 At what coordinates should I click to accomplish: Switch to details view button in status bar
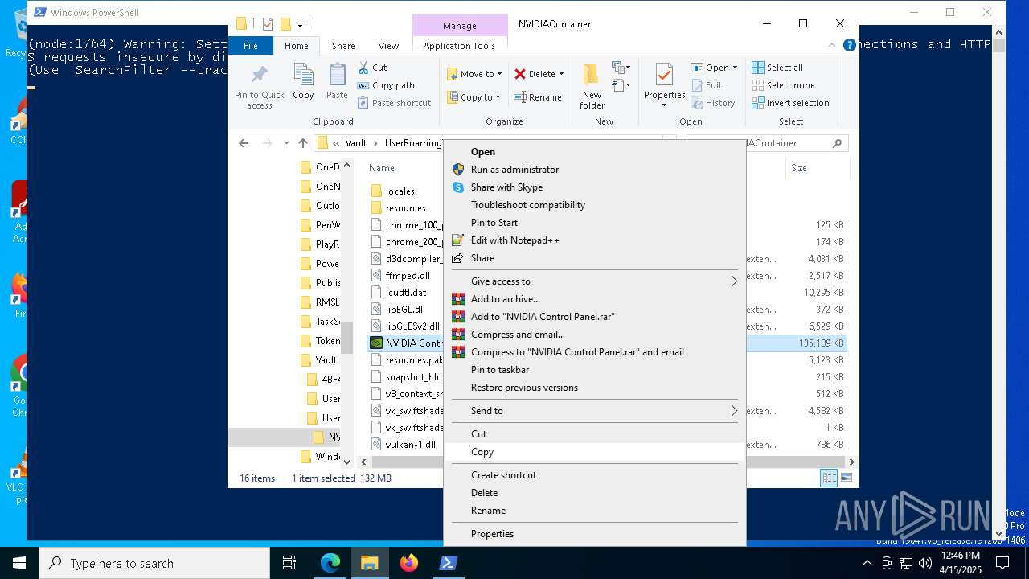[x=829, y=478]
